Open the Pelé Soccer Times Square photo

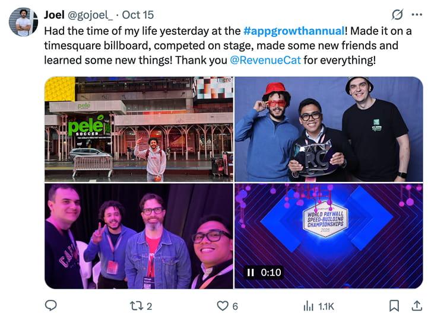(x=139, y=129)
